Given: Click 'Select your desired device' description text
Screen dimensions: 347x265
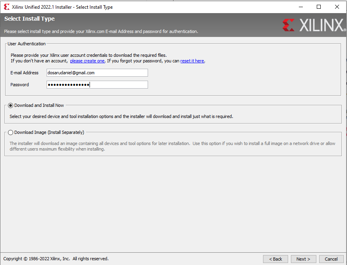Looking at the screenshot, I should coord(121,116).
